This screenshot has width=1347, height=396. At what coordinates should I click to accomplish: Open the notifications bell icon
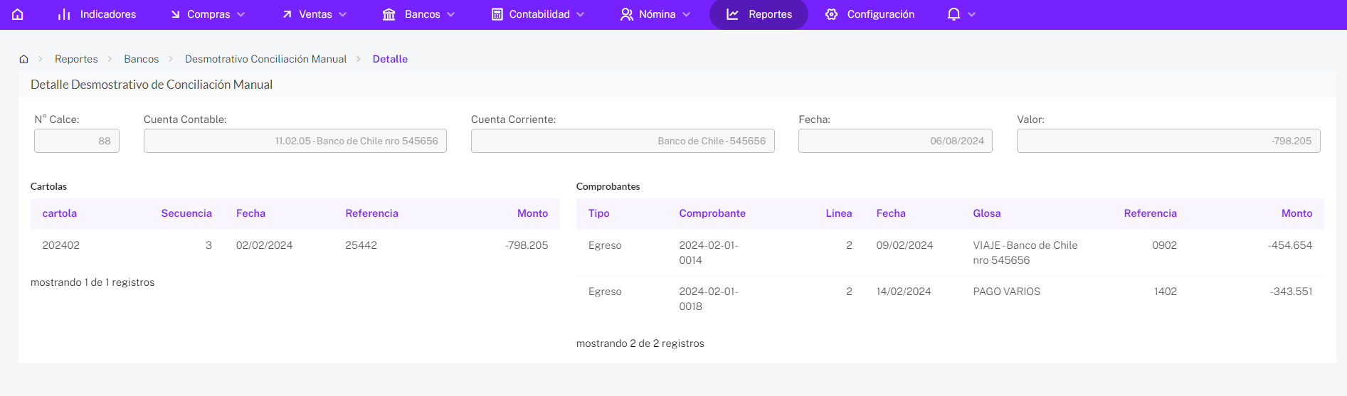[x=954, y=14]
